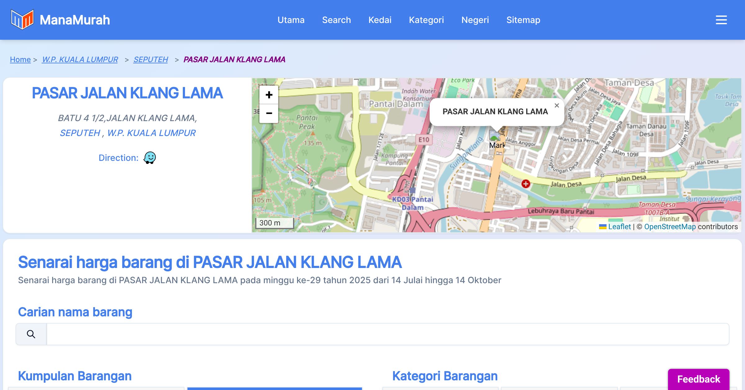Open the Sitemap page link
This screenshot has width=745, height=390.
pos(523,20)
